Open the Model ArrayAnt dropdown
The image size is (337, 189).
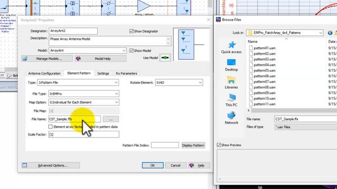pyautogui.click(x=88, y=50)
